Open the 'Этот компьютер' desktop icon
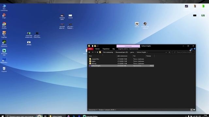This screenshot has height=117, width=209. [x=4, y=7]
